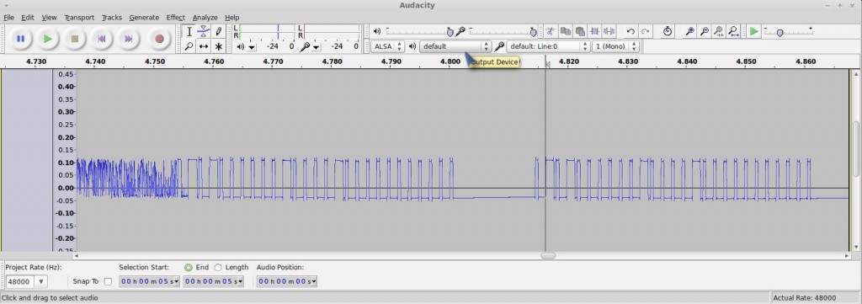
Task: Open the 'default' output device dropdown
Action: [x=455, y=46]
